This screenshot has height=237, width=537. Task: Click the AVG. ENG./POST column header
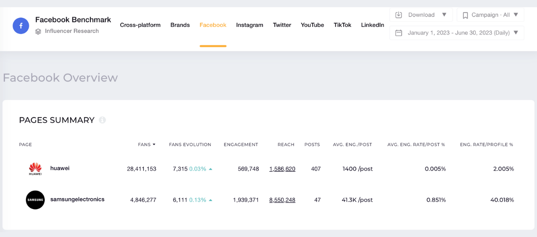pos(352,145)
